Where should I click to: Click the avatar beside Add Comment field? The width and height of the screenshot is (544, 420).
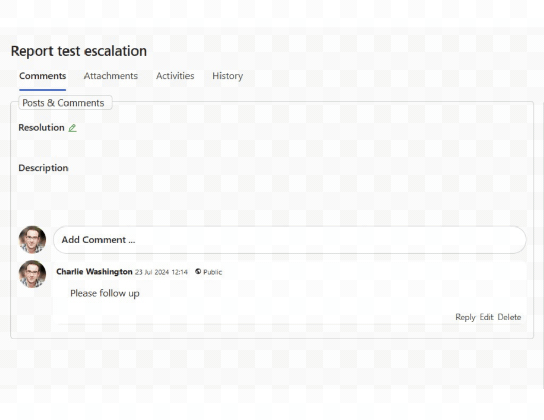click(x=32, y=240)
